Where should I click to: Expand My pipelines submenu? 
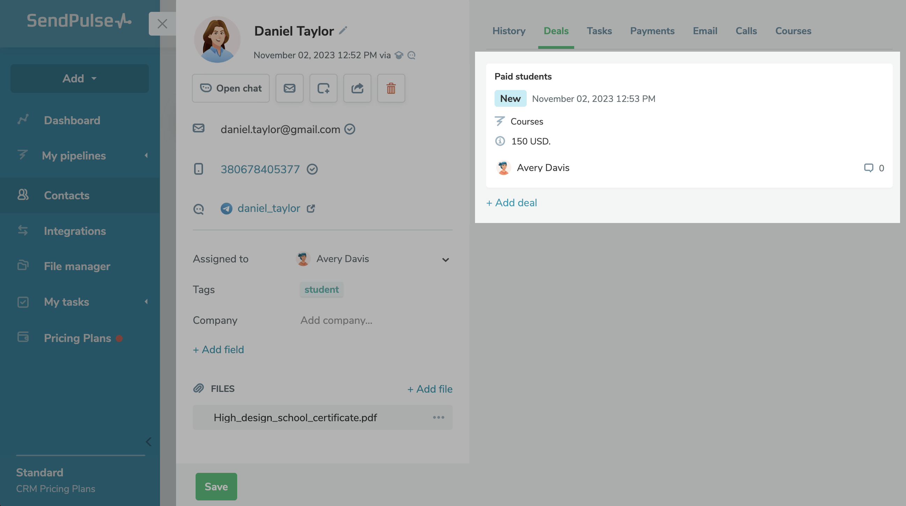tap(146, 155)
